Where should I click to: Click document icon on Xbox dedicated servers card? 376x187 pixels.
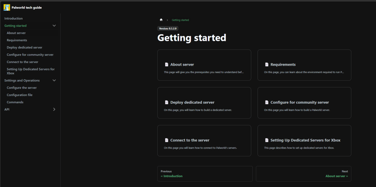pos(267,140)
